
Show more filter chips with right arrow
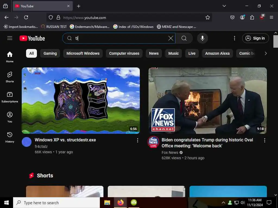(x=266, y=53)
